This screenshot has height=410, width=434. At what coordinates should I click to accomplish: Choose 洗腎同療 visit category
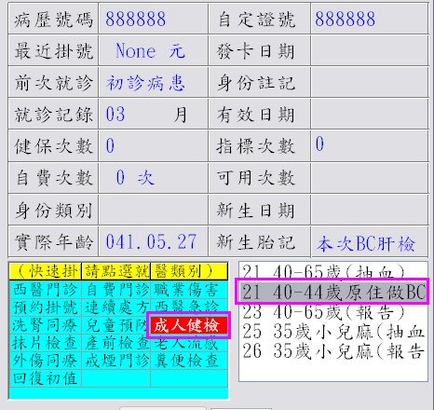click(x=46, y=325)
